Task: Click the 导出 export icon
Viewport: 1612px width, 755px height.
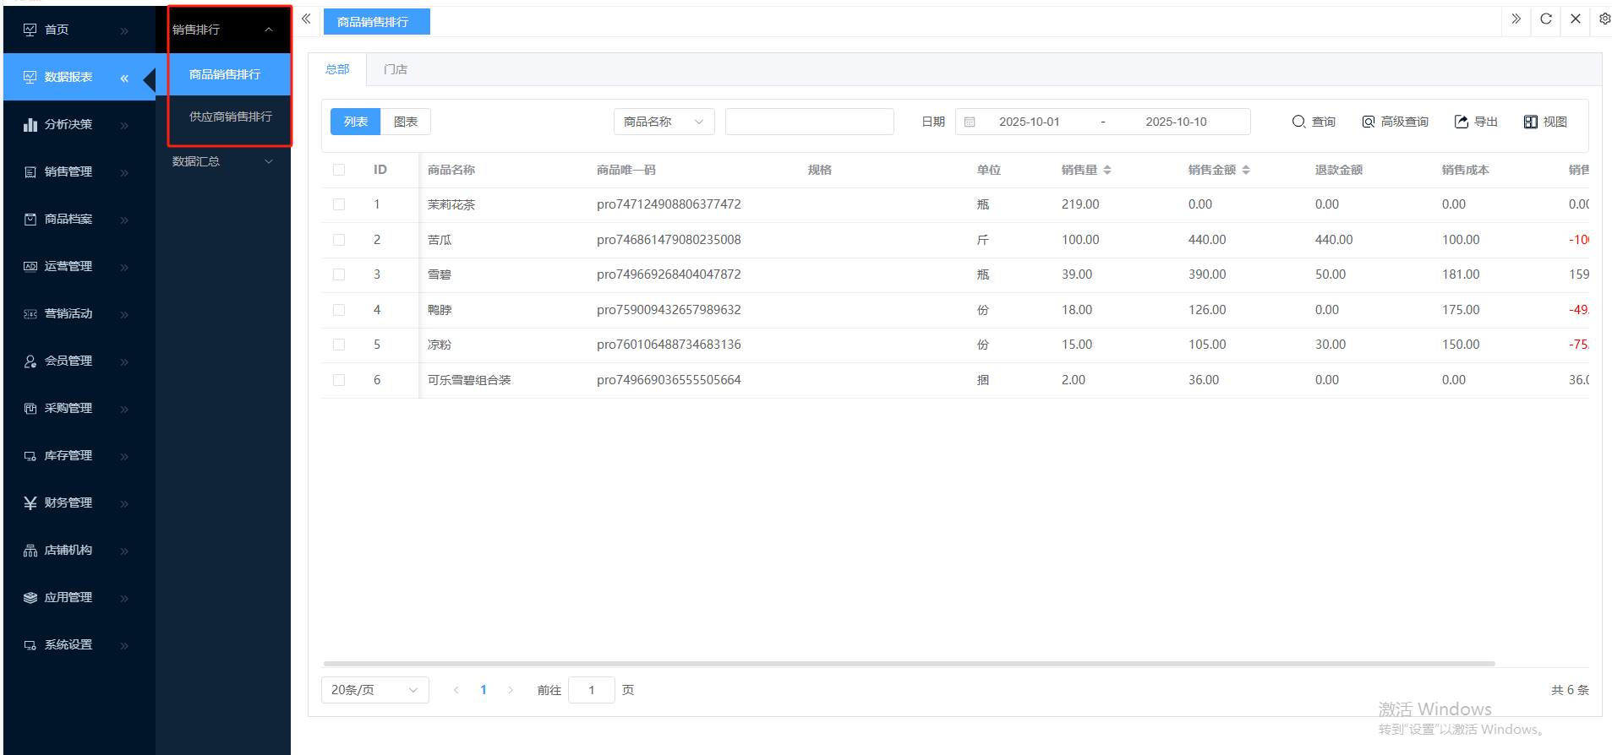Action: [x=1462, y=122]
